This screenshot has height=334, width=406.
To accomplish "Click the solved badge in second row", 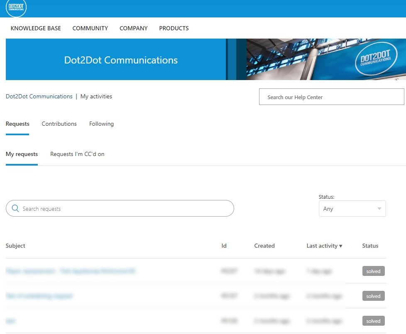I will (x=373, y=296).
